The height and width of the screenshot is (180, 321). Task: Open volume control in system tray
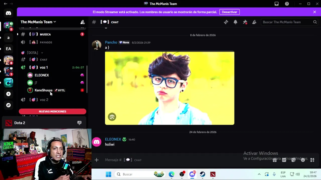[298, 174]
